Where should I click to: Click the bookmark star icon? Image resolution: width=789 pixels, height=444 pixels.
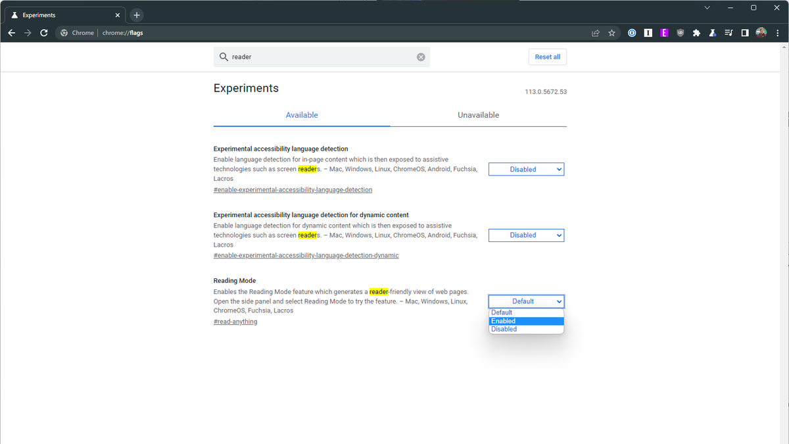(611, 33)
